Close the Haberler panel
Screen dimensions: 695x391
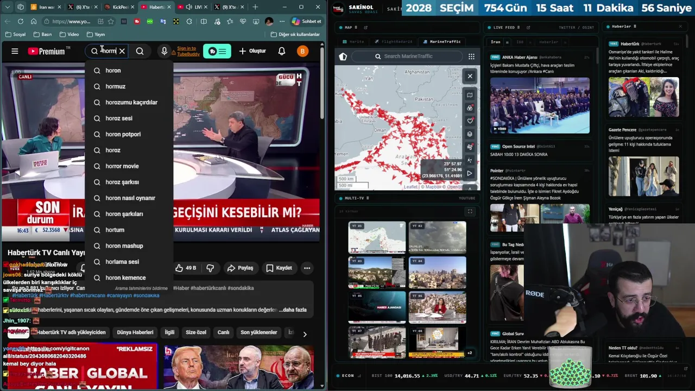[680, 27]
